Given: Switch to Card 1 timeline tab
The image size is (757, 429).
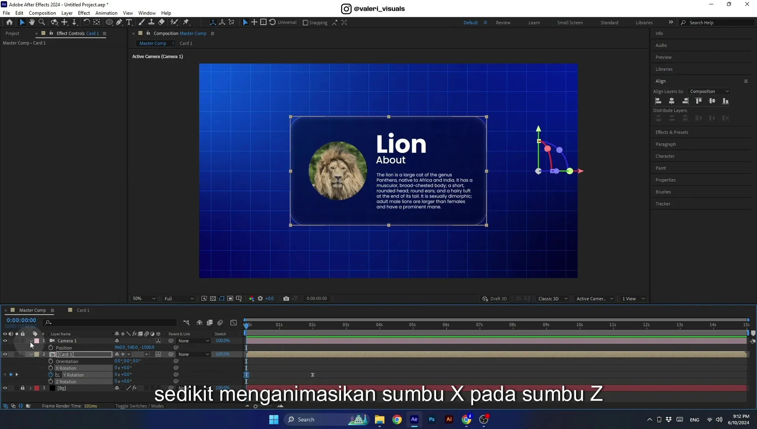Looking at the screenshot, I should (83, 310).
